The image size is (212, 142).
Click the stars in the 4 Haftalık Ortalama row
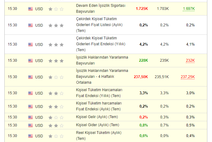coord(56,77)
